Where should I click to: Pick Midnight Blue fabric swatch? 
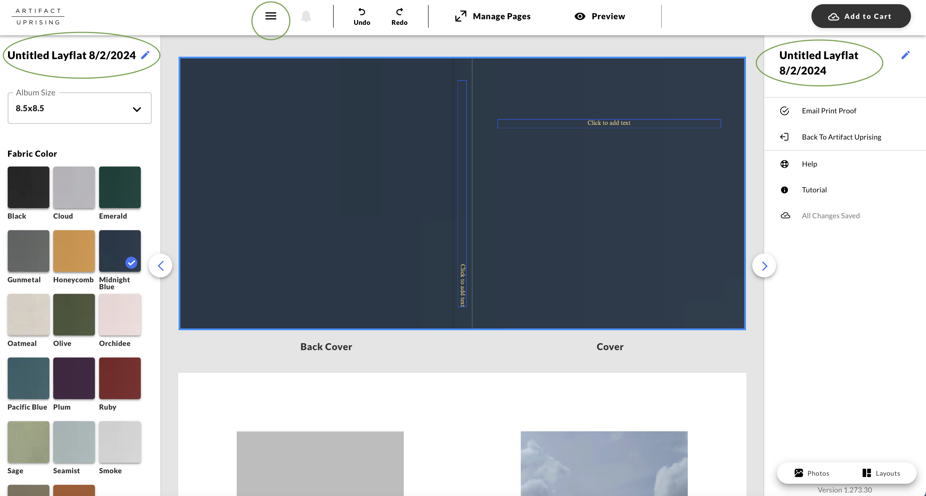pos(120,251)
